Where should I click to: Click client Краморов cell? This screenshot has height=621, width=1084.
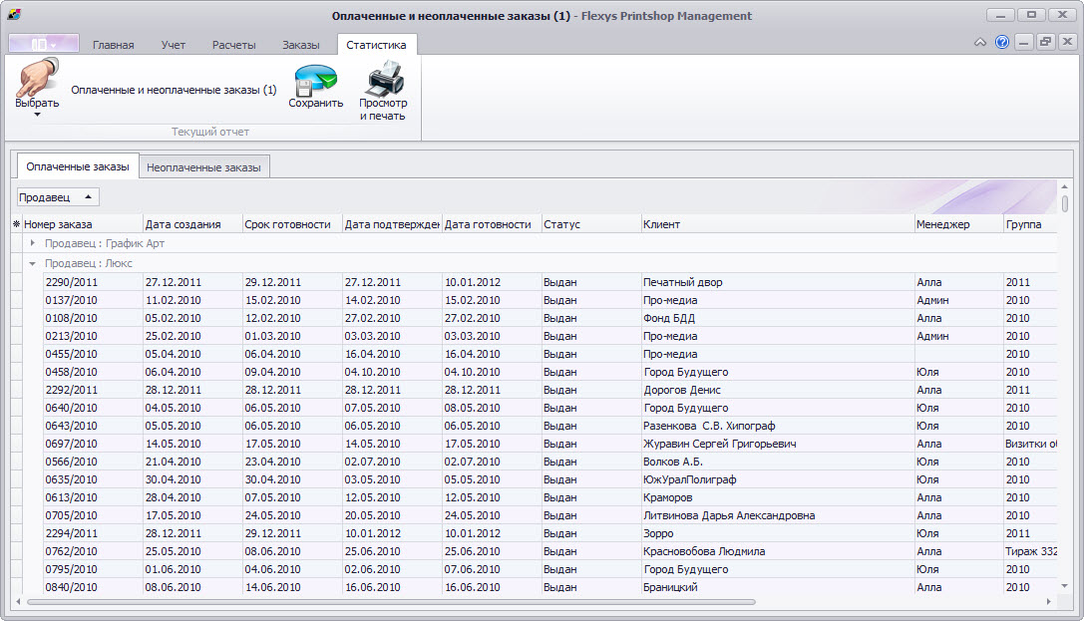pyautogui.click(x=778, y=497)
